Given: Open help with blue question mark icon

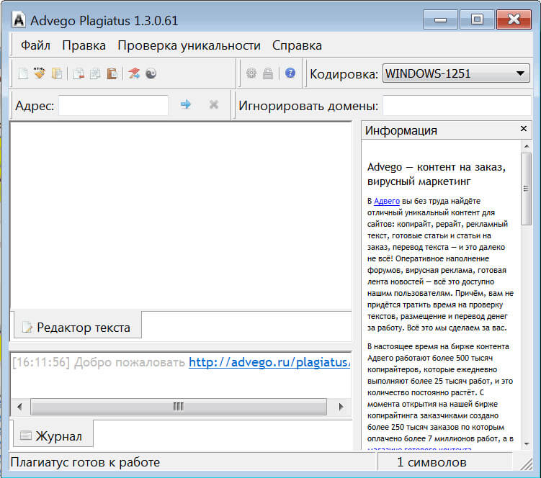Looking at the screenshot, I should point(290,73).
